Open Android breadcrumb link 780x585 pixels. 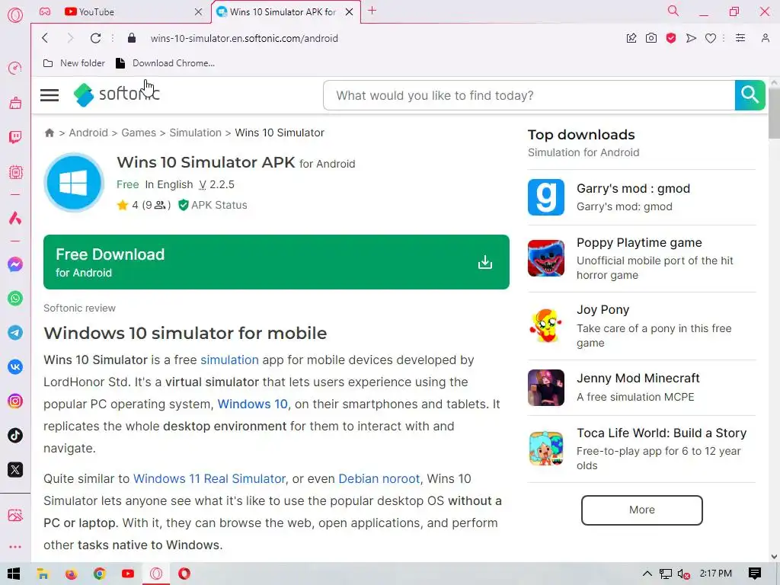point(88,133)
